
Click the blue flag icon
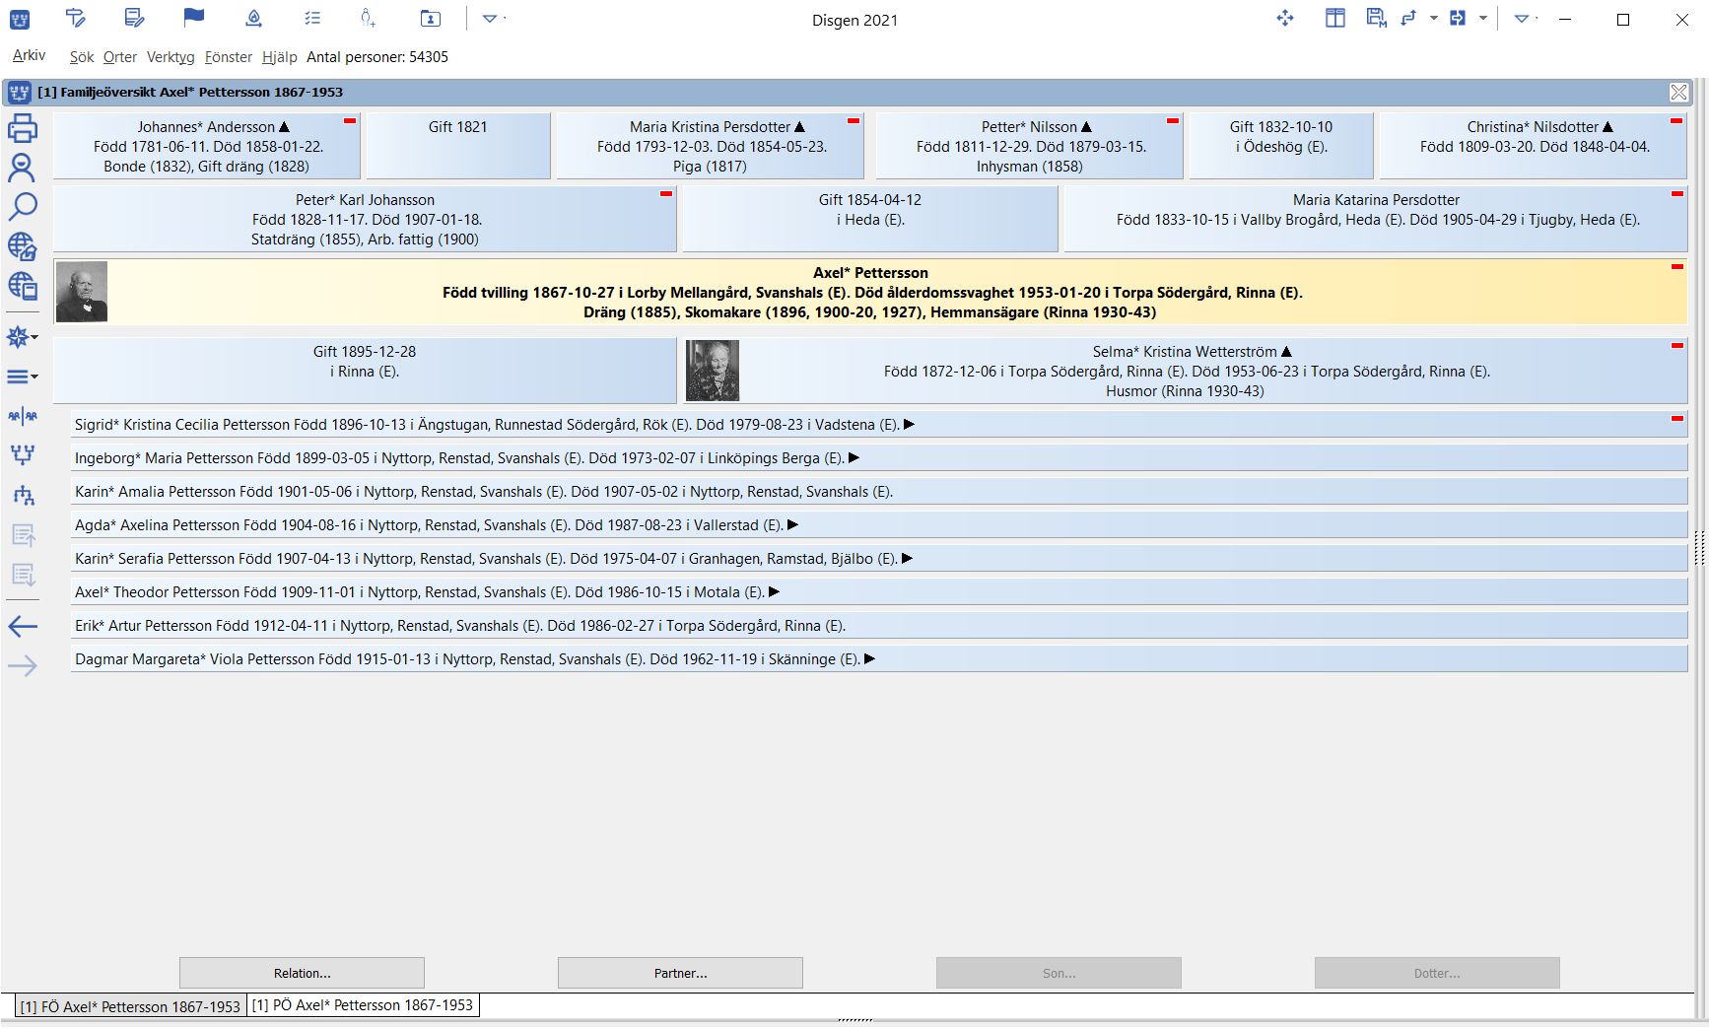(x=194, y=17)
